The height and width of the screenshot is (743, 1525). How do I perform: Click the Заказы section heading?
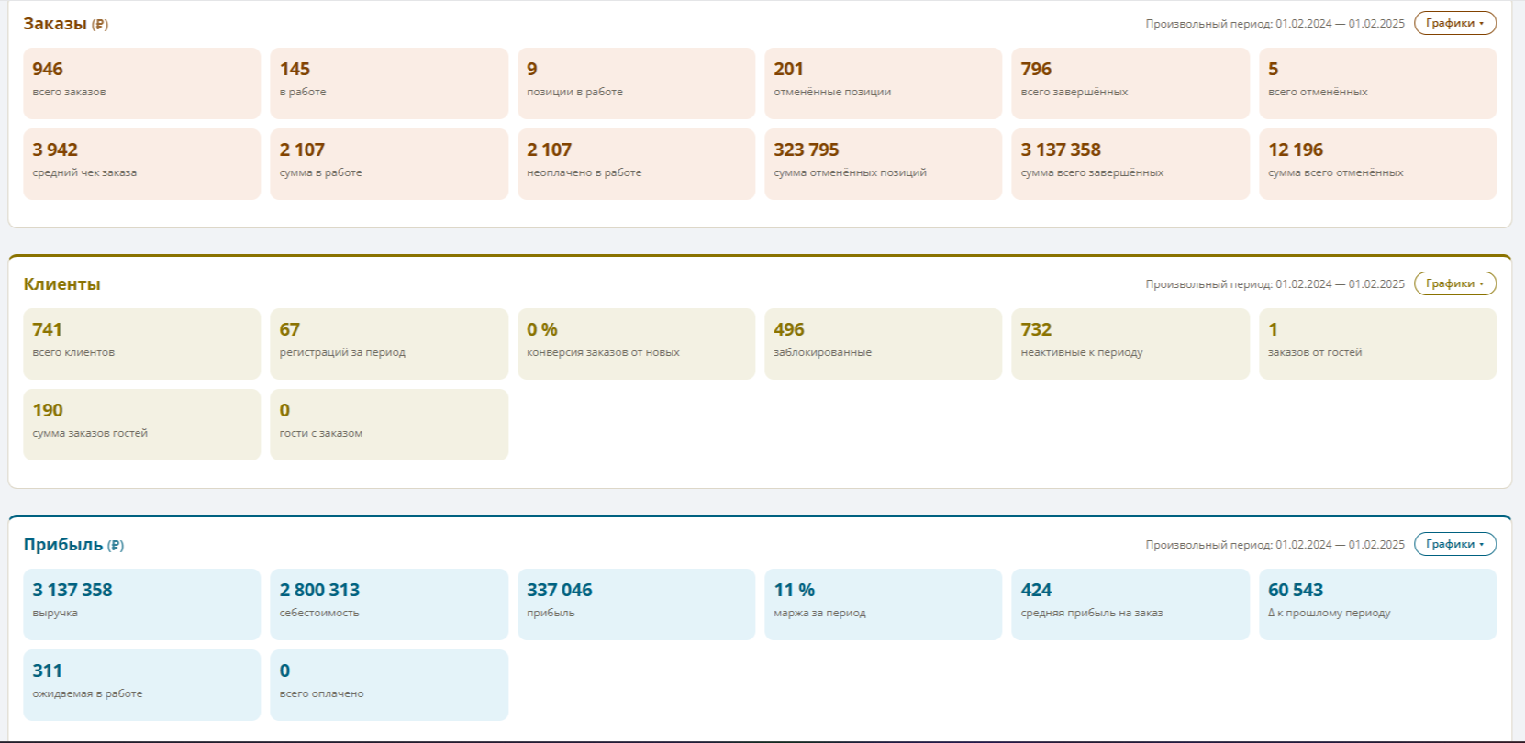point(66,24)
